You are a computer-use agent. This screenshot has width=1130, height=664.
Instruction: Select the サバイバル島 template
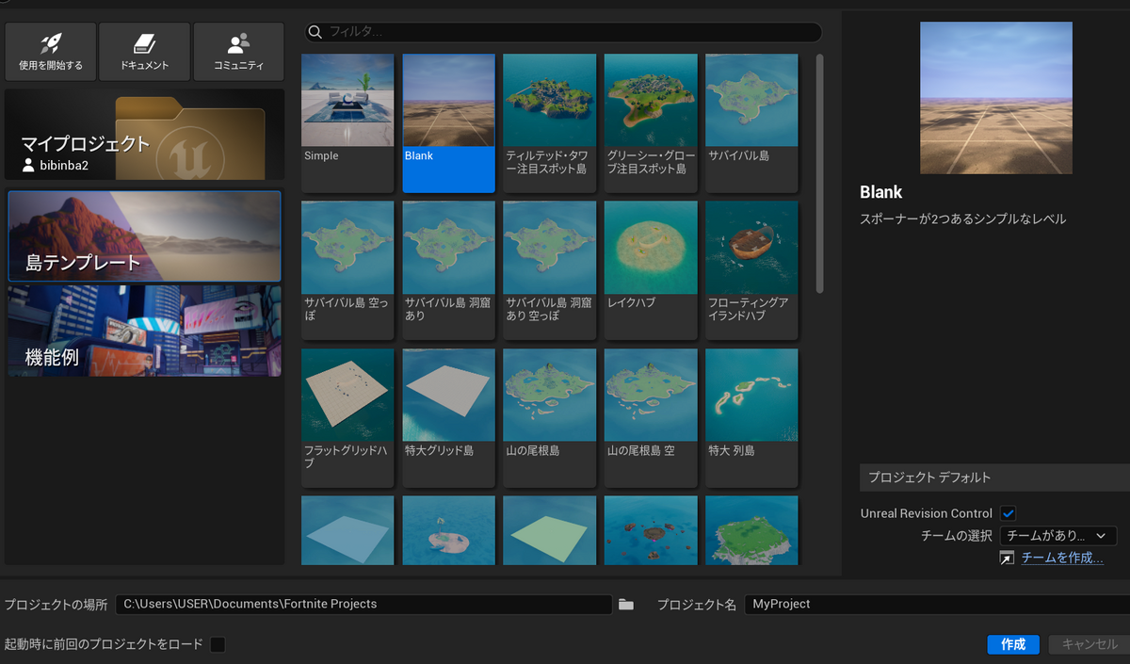[751, 123]
